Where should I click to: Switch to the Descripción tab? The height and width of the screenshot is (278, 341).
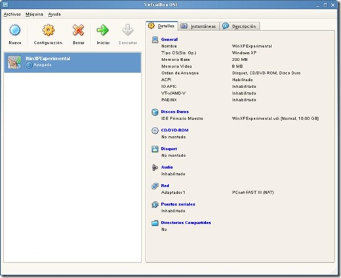[240, 26]
